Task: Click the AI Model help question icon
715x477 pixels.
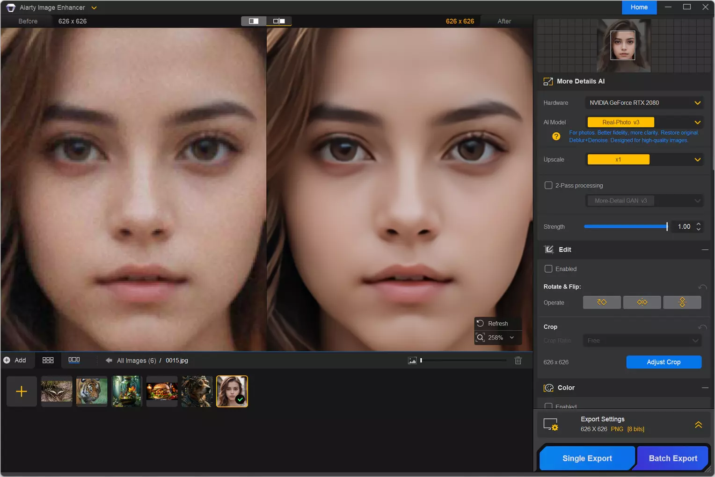Action: [556, 137]
